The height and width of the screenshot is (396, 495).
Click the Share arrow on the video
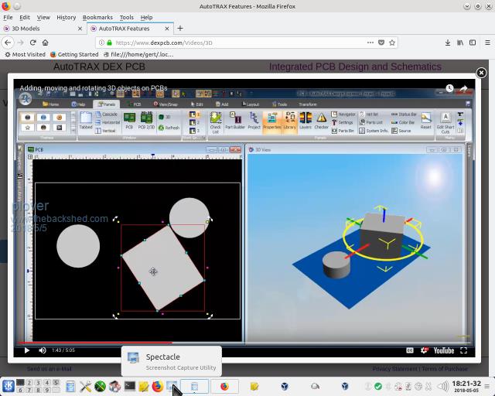pyautogui.click(x=464, y=89)
